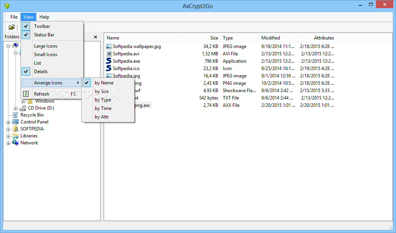Click the 542 bytes size cell
The image size is (396, 233).
[208, 98]
